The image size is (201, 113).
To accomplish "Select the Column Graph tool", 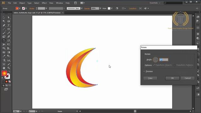I will (x=8, y=60).
